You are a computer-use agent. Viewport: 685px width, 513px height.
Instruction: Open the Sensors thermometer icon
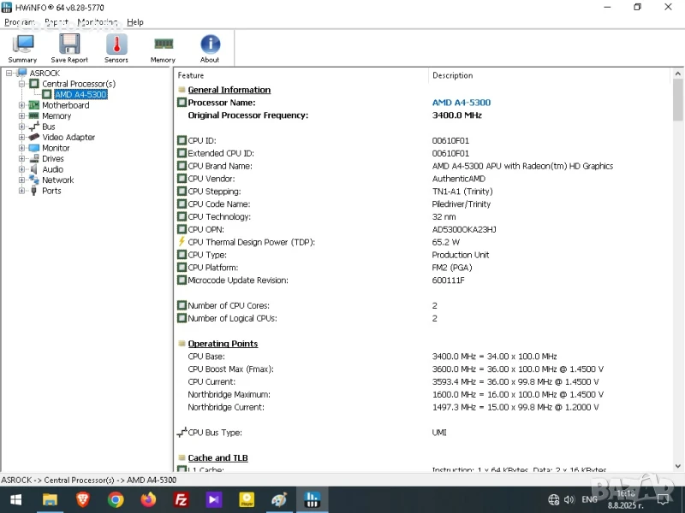116,47
